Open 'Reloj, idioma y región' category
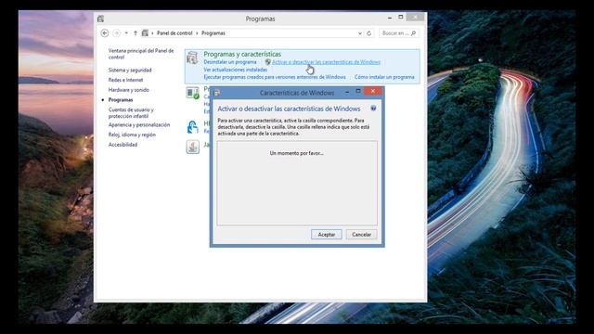Screen dimensions: 594x334 pos(132,135)
